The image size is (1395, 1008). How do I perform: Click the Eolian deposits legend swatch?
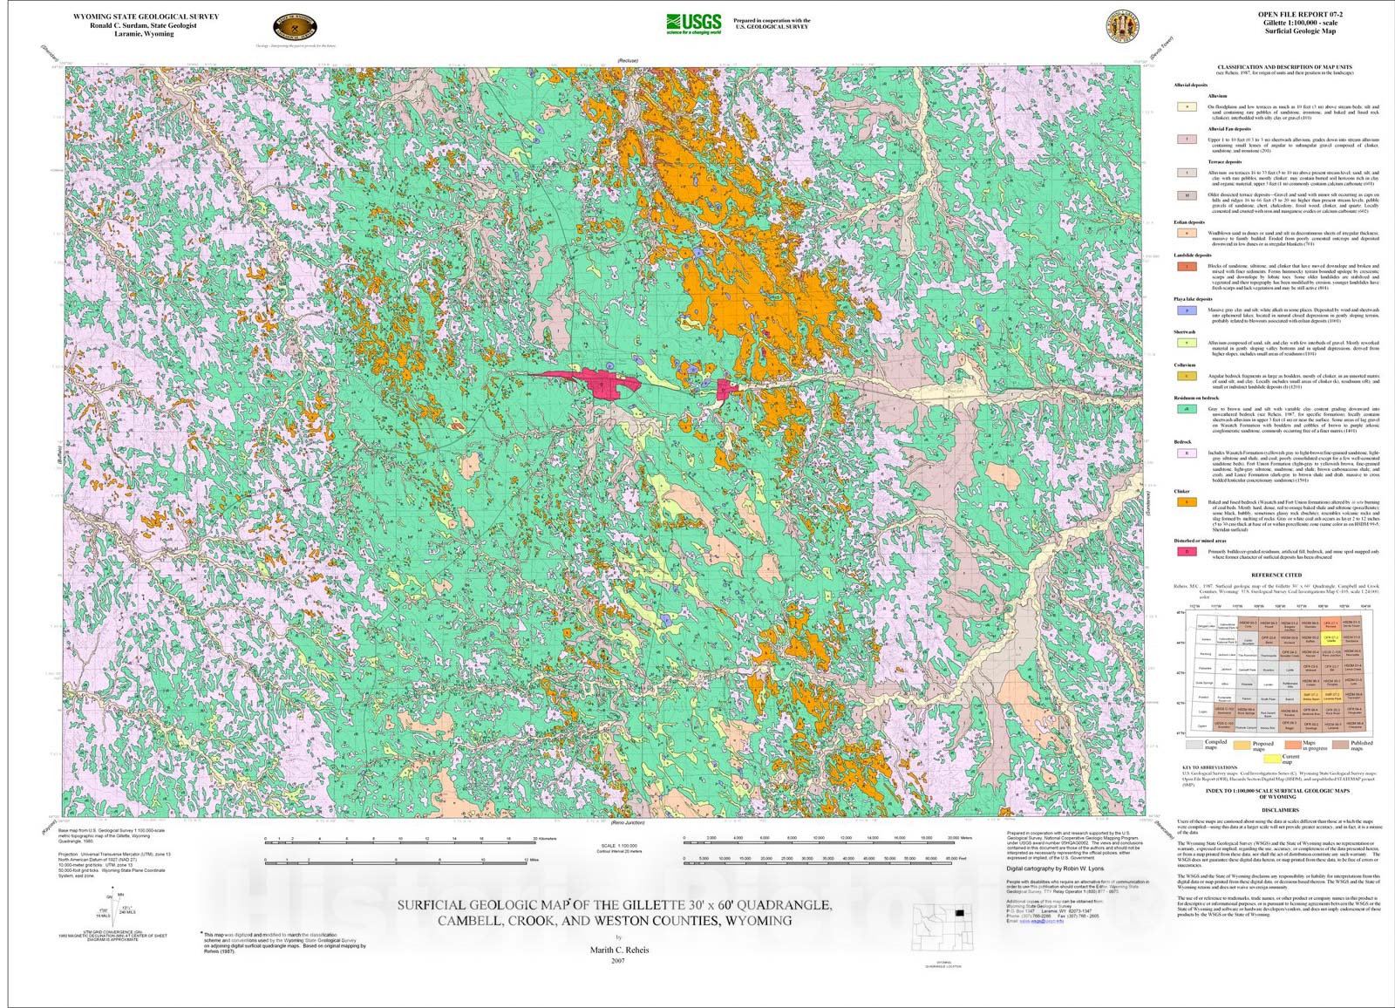point(1186,234)
